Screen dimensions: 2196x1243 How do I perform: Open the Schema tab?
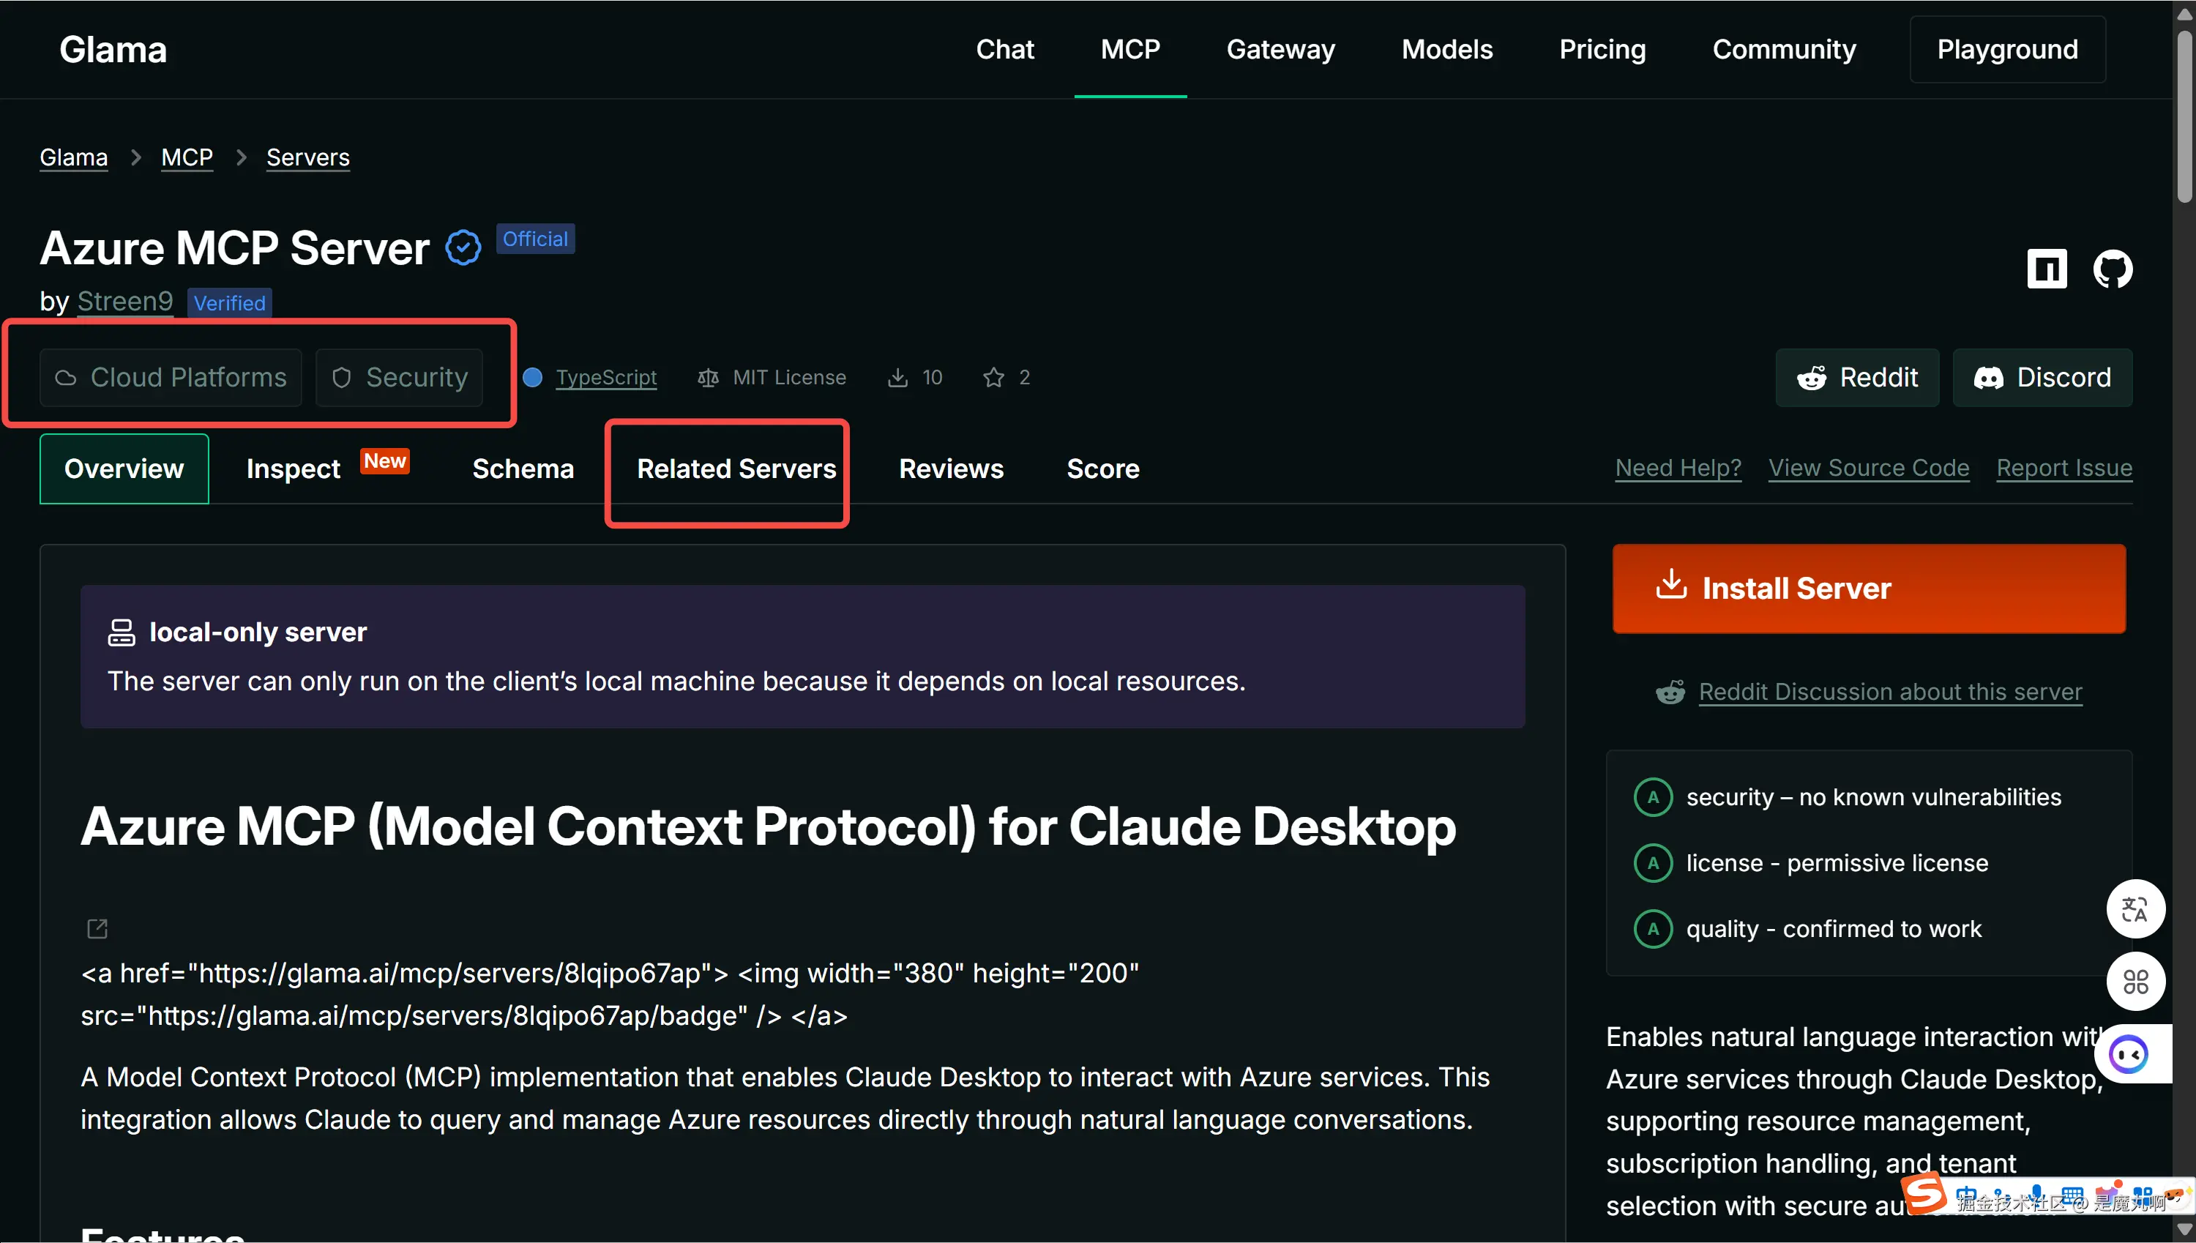(x=523, y=469)
